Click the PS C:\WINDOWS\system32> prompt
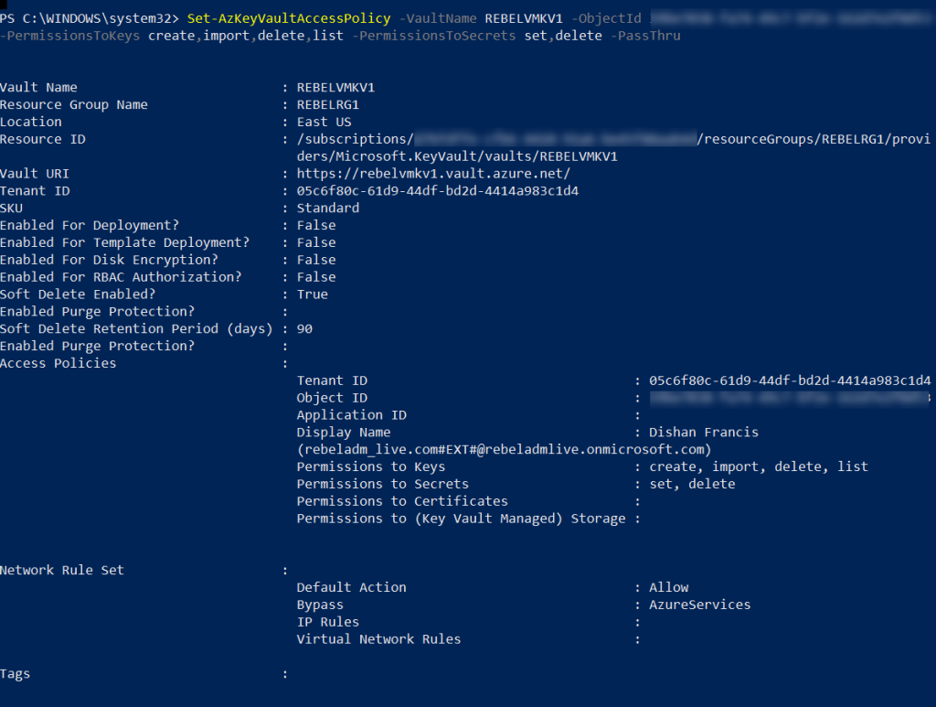 (90, 18)
